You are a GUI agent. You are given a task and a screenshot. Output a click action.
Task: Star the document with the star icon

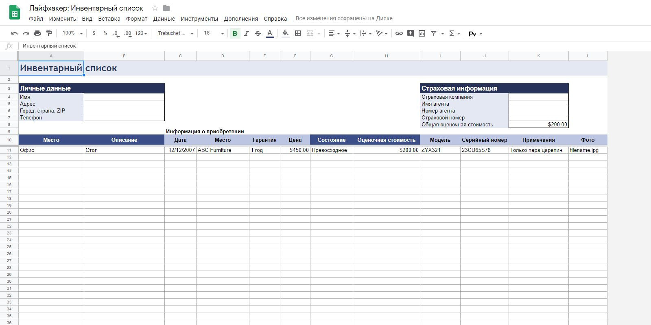point(155,8)
